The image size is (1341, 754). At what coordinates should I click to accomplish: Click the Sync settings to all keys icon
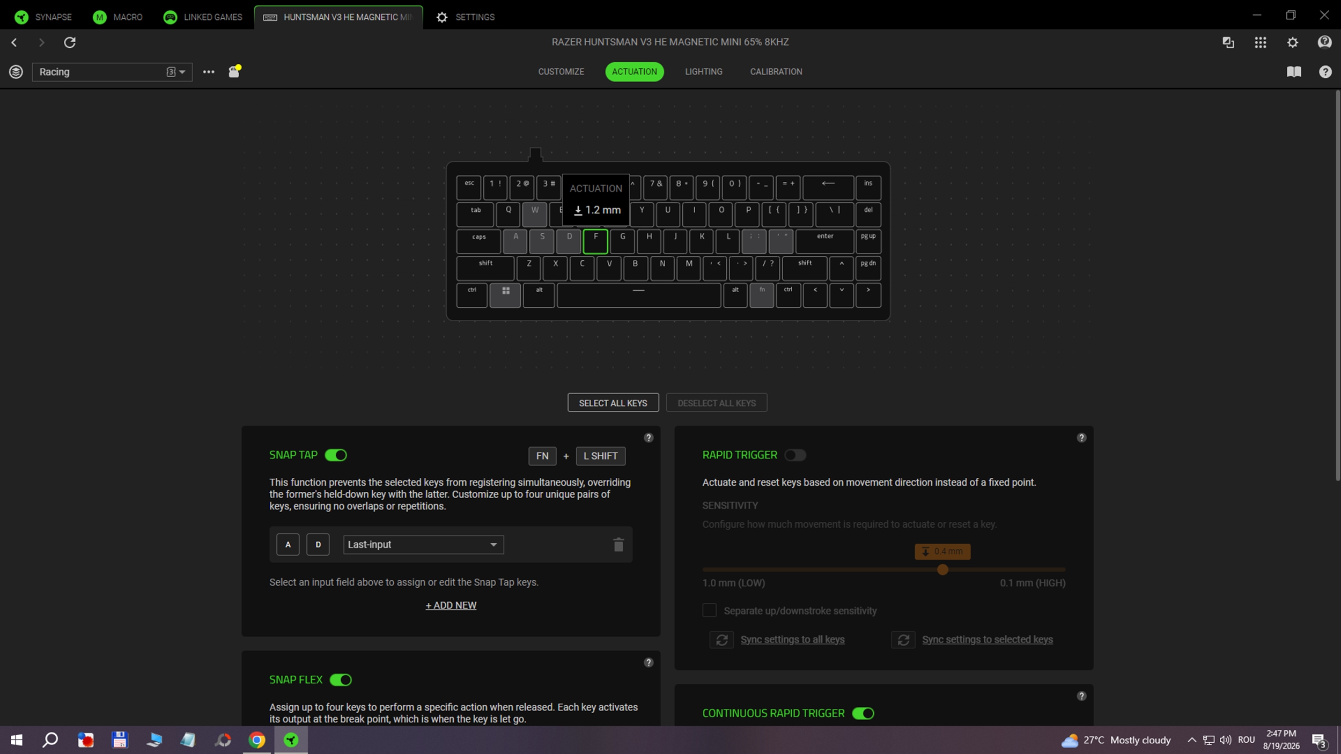click(x=721, y=639)
